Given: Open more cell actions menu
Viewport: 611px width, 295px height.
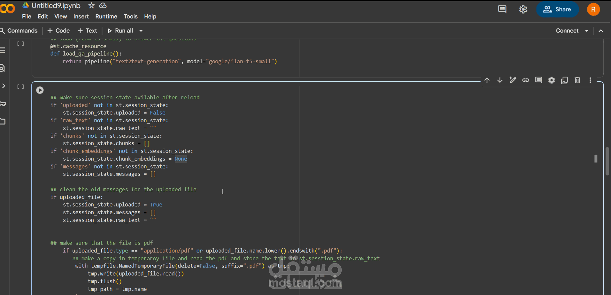Looking at the screenshot, I should coord(590,80).
